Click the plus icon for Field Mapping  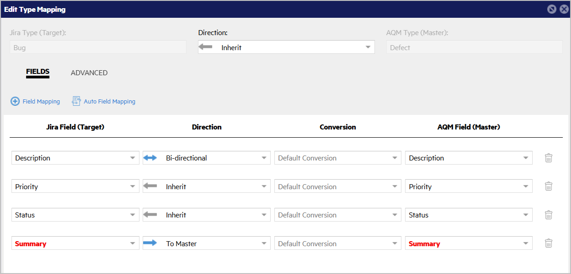coord(15,101)
